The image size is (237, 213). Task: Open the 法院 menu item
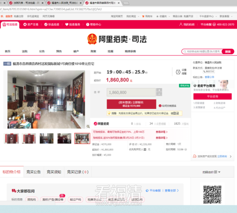pos(25,51)
